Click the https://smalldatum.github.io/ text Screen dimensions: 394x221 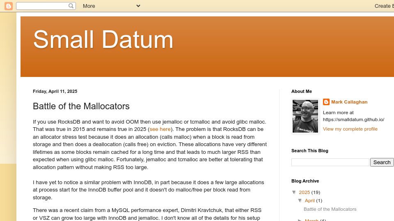tap(353, 120)
